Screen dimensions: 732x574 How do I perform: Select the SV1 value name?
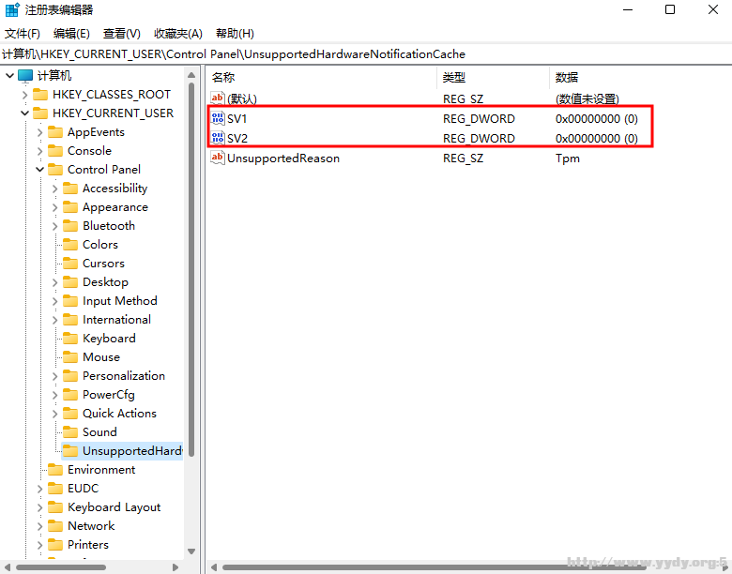tap(236, 119)
